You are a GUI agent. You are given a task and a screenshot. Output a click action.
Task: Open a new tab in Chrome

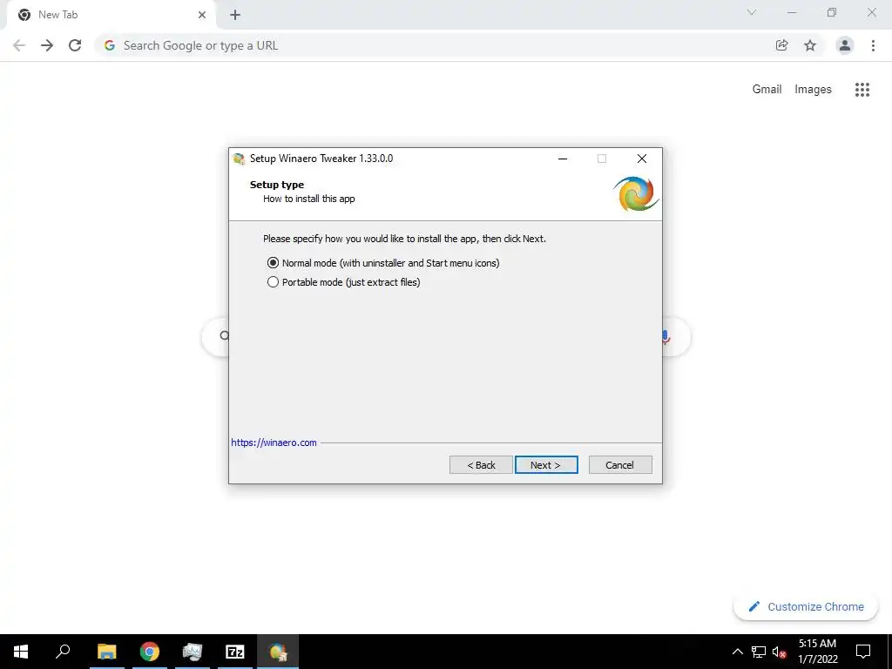pyautogui.click(x=235, y=15)
